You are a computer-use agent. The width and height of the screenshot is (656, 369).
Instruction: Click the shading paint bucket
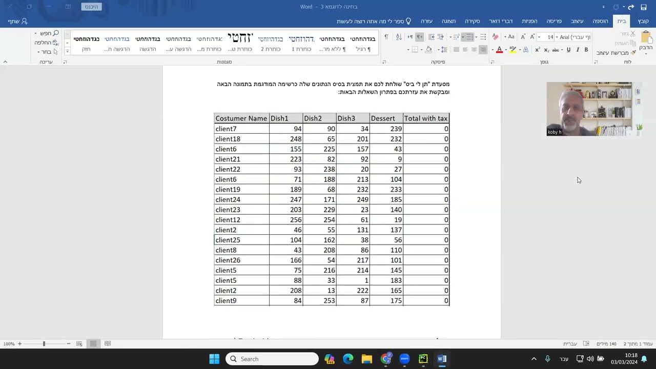(x=428, y=50)
